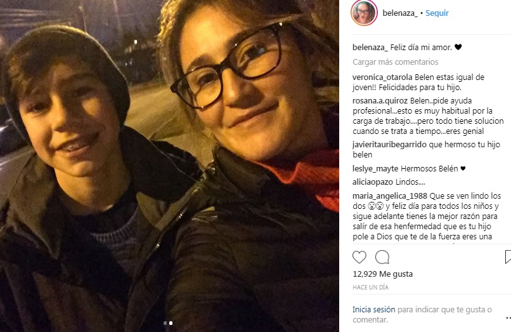Image resolution: width=511 pixels, height=332 pixels.
Task: Click the 'Inicia sesión' link
Action: (374, 310)
